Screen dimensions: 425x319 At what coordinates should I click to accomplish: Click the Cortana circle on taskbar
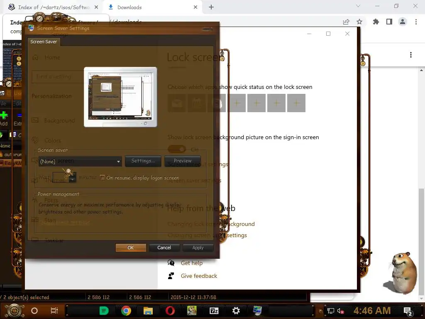[34, 311]
